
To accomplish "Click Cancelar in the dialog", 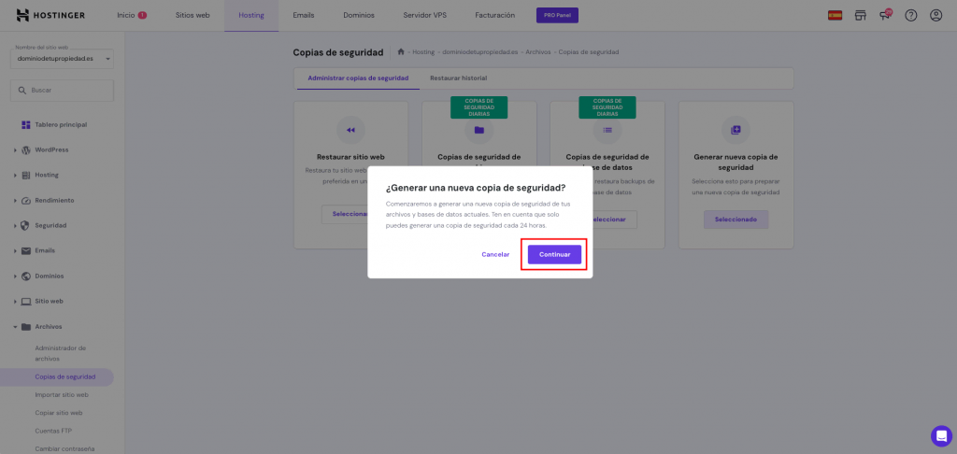I will 495,254.
